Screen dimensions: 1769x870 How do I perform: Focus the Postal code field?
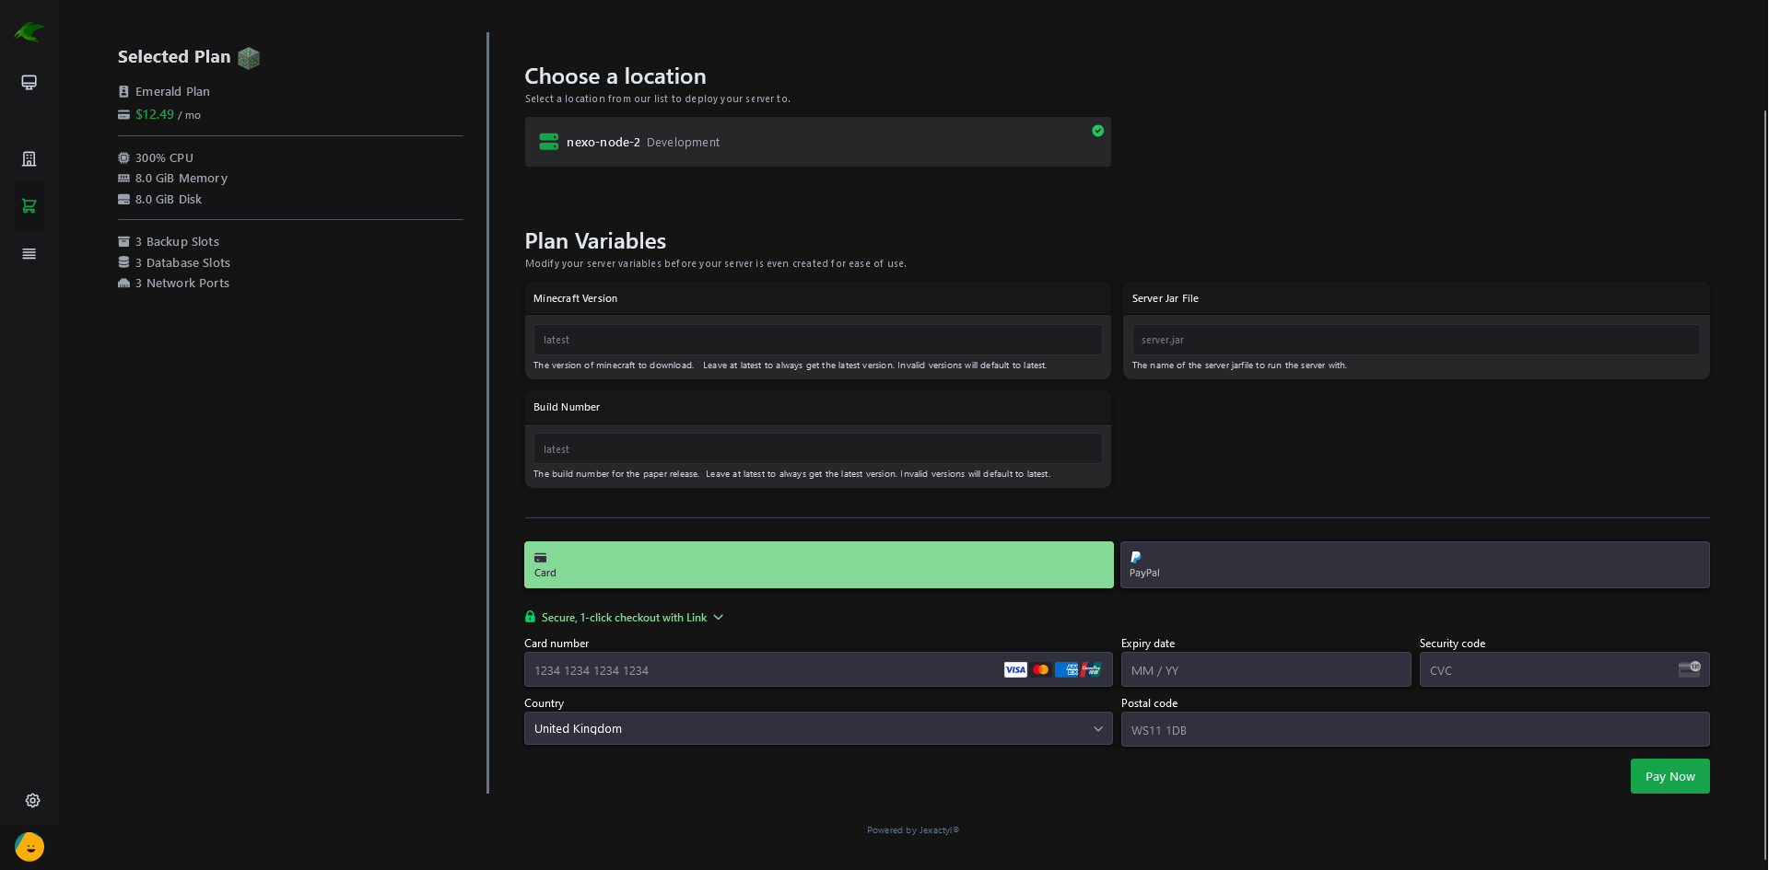pyautogui.click(x=1415, y=729)
